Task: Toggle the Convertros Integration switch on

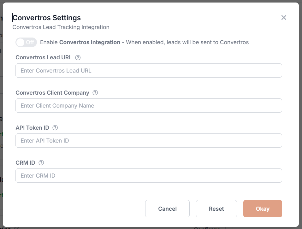Action: [26, 42]
